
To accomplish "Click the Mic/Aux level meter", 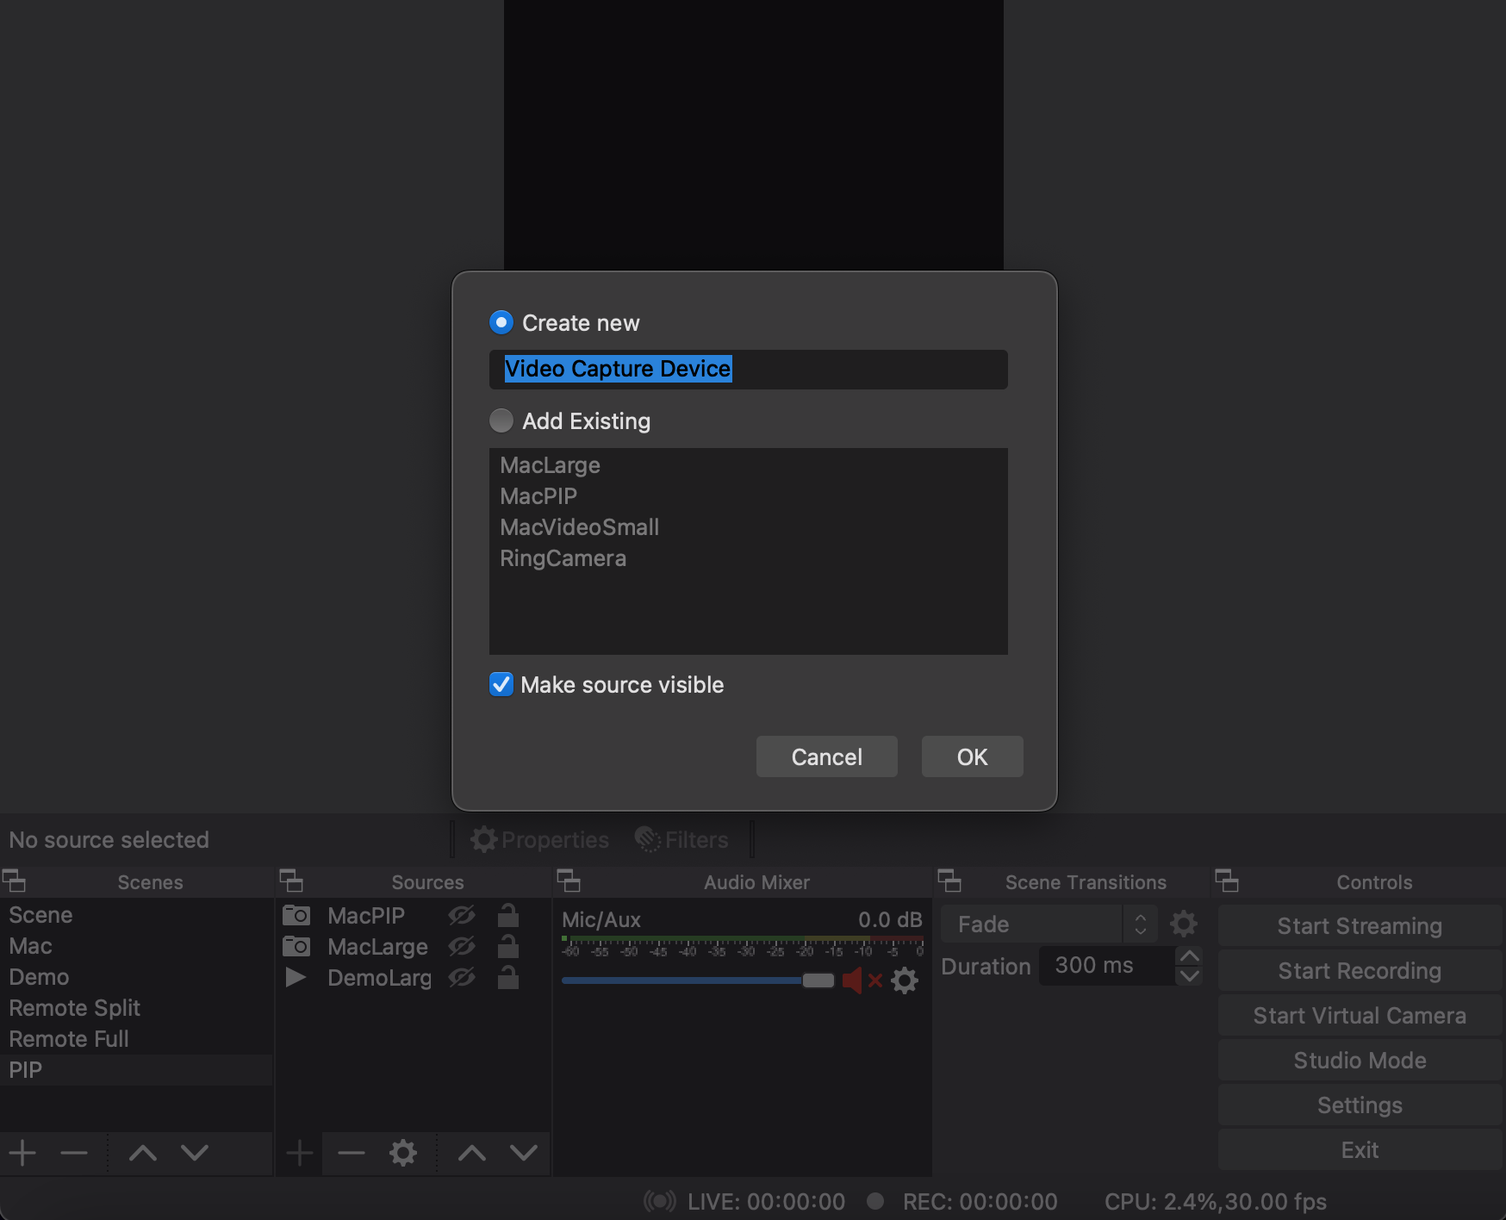I will [x=743, y=946].
